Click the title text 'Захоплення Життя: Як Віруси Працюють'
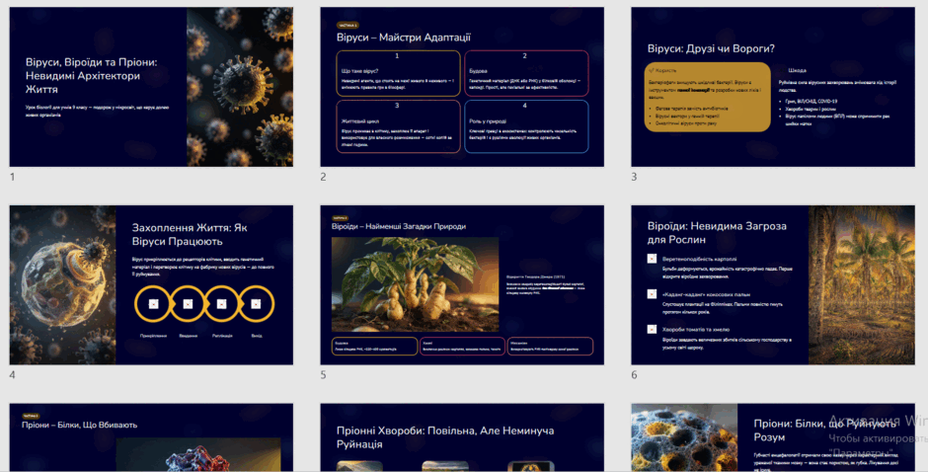This screenshot has height=472, width=928. point(190,235)
